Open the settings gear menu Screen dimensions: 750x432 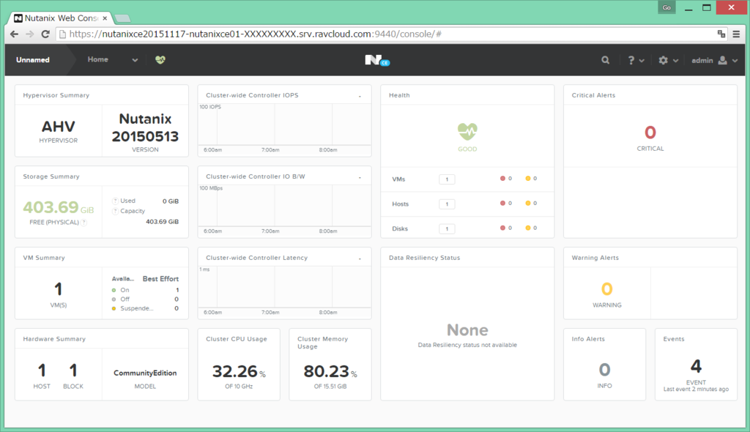pyautogui.click(x=668, y=60)
